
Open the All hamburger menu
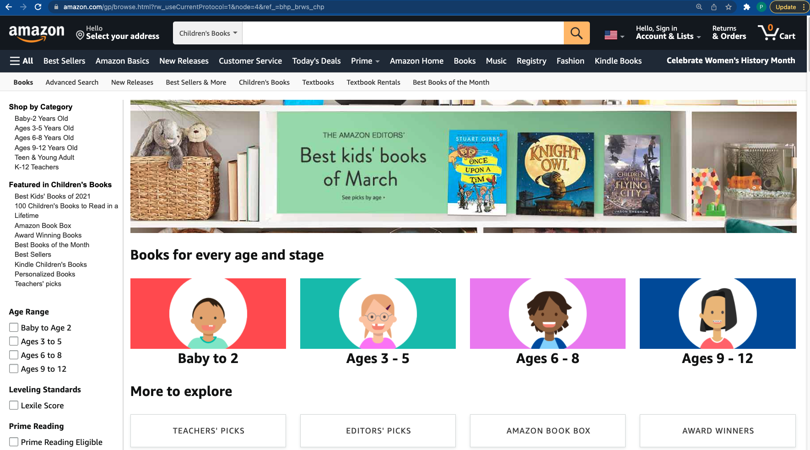tap(22, 61)
